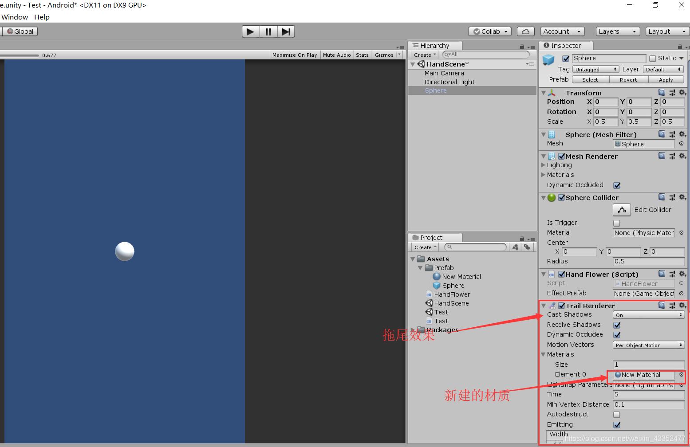Select the Inspector tab
Image resolution: width=690 pixels, height=447 pixels.
(566, 46)
